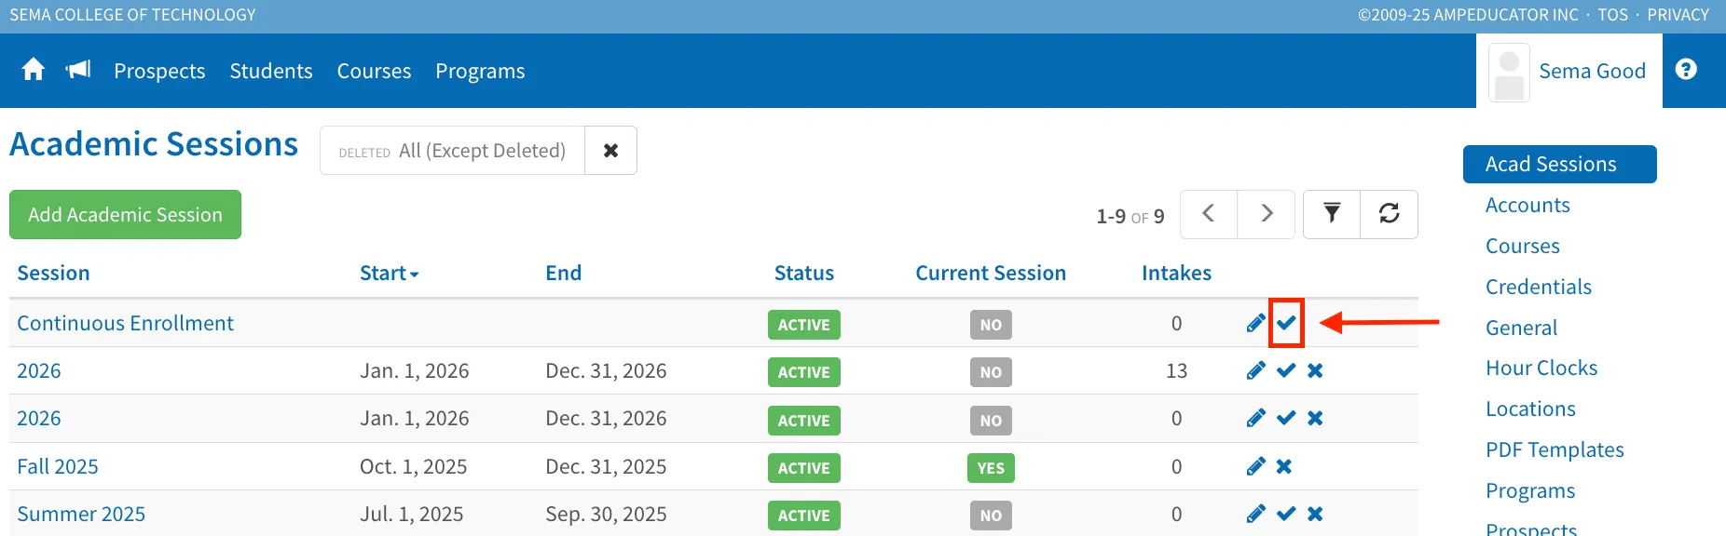The image size is (1726, 536).
Task: Click checkmark on 2026 session with 13 intakes
Action: (1286, 370)
